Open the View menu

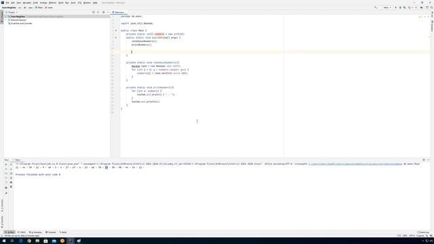click(x=19, y=3)
